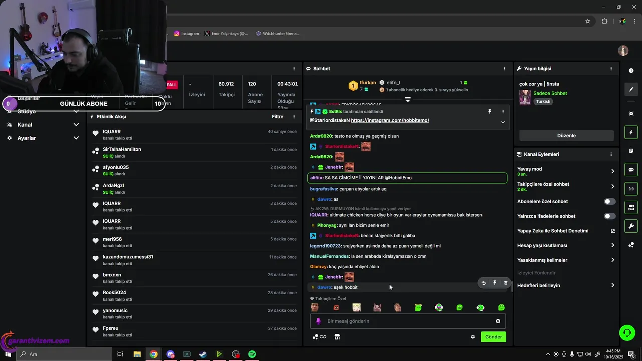Screen dimensions: 642x361
Task: Open the hobbitemo Instagram link
Action: click(390, 120)
